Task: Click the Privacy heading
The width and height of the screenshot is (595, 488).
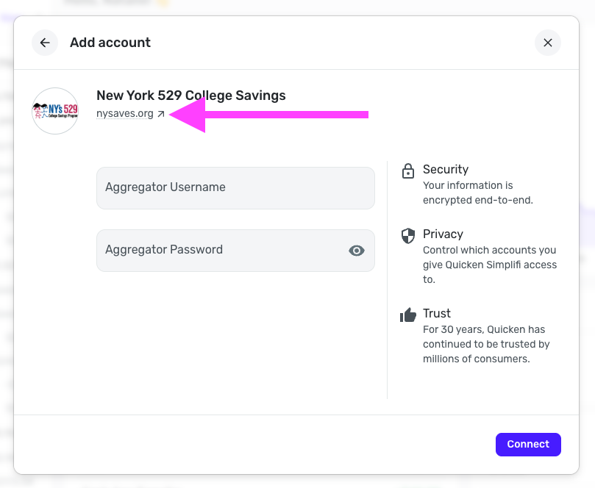Action: 443,234
